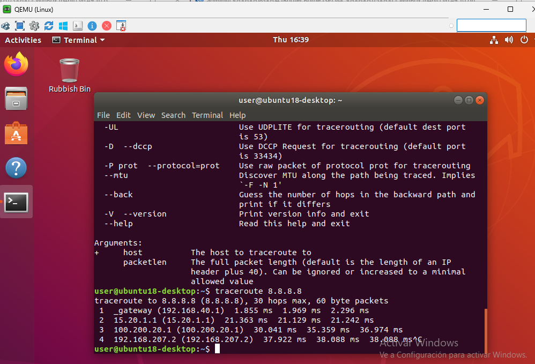Show machine info via the blue info icon
This screenshot has height=364, width=535.
(x=91, y=25)
